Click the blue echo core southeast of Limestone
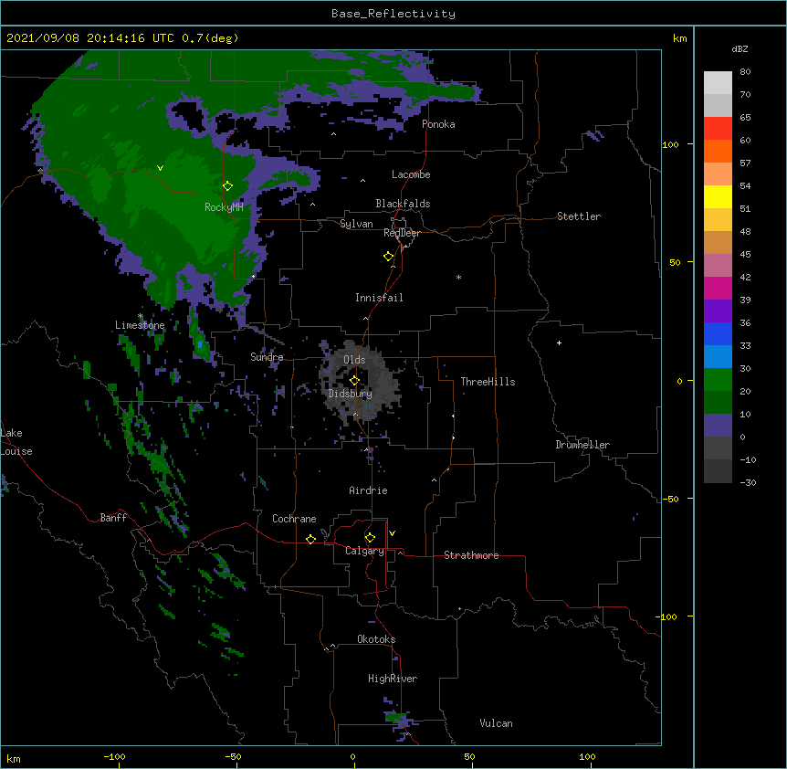Viewport: 787px width, 769px height. (200, 344)
